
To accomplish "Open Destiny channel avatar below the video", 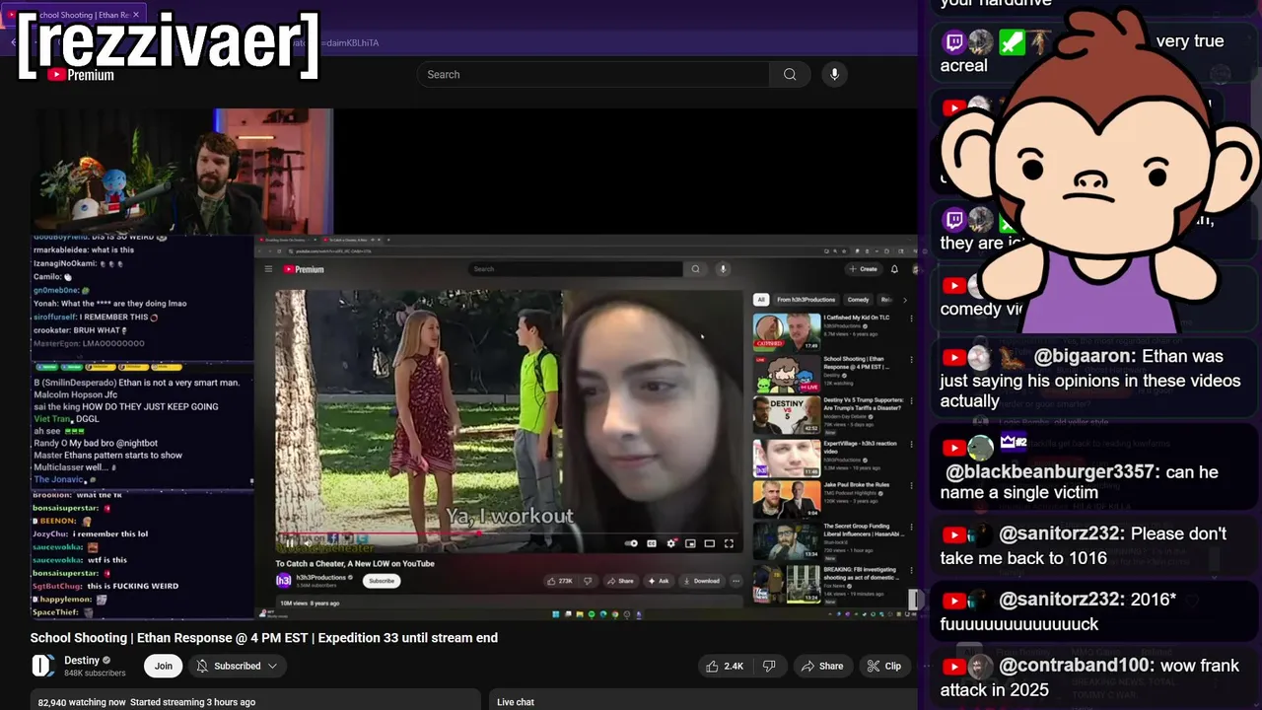I will 42,666.
